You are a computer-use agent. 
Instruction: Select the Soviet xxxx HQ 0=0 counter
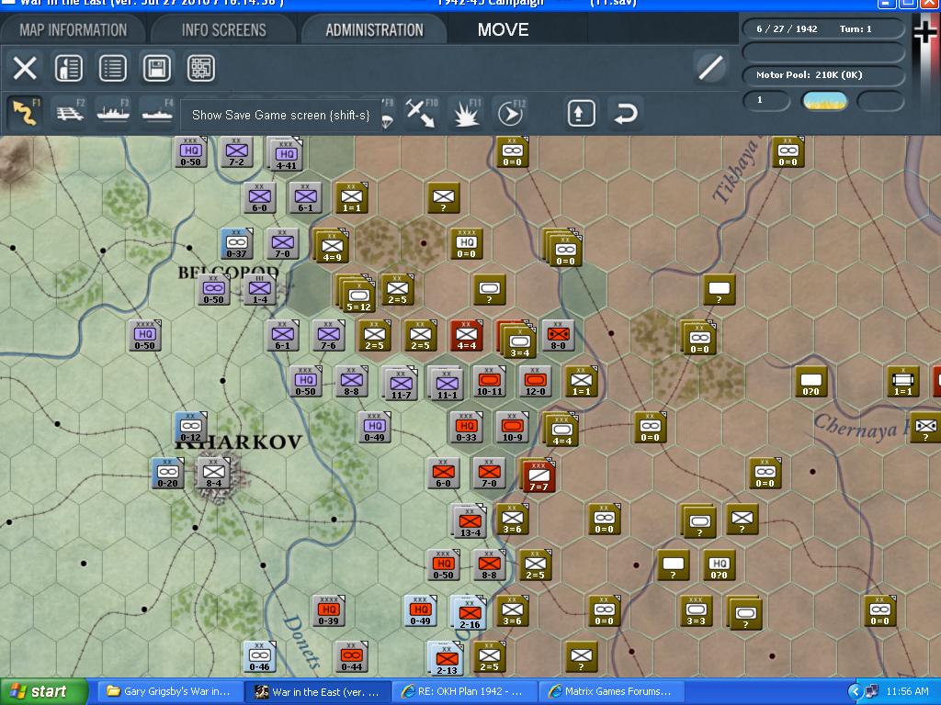coord(466,243)
